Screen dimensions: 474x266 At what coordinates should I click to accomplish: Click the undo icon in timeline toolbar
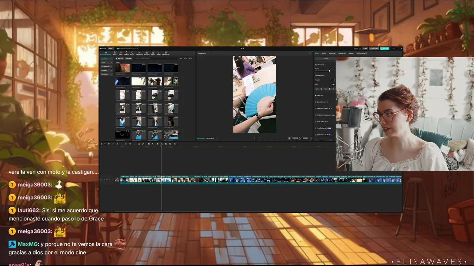[x=109, y=144]
